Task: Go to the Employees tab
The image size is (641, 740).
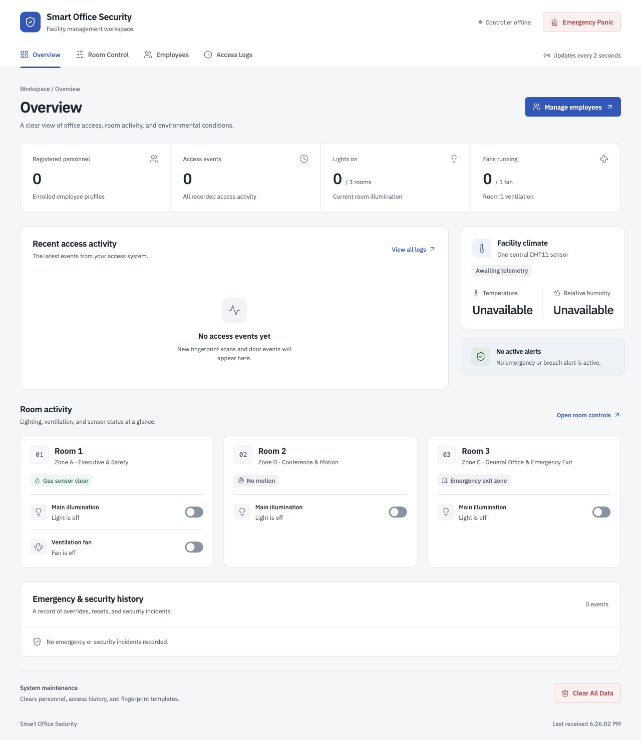Action: click(166, 55)
